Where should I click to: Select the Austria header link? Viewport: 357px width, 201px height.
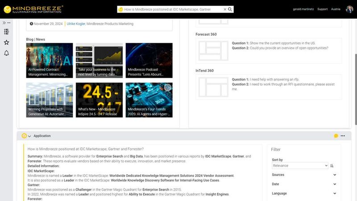[x=336, y=9]
